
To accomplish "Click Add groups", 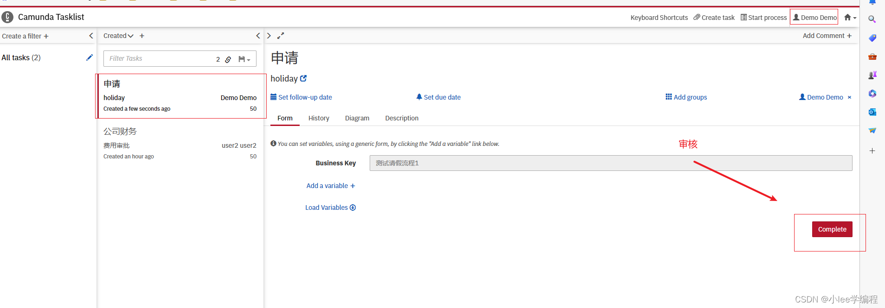I will tap(686, 97).
